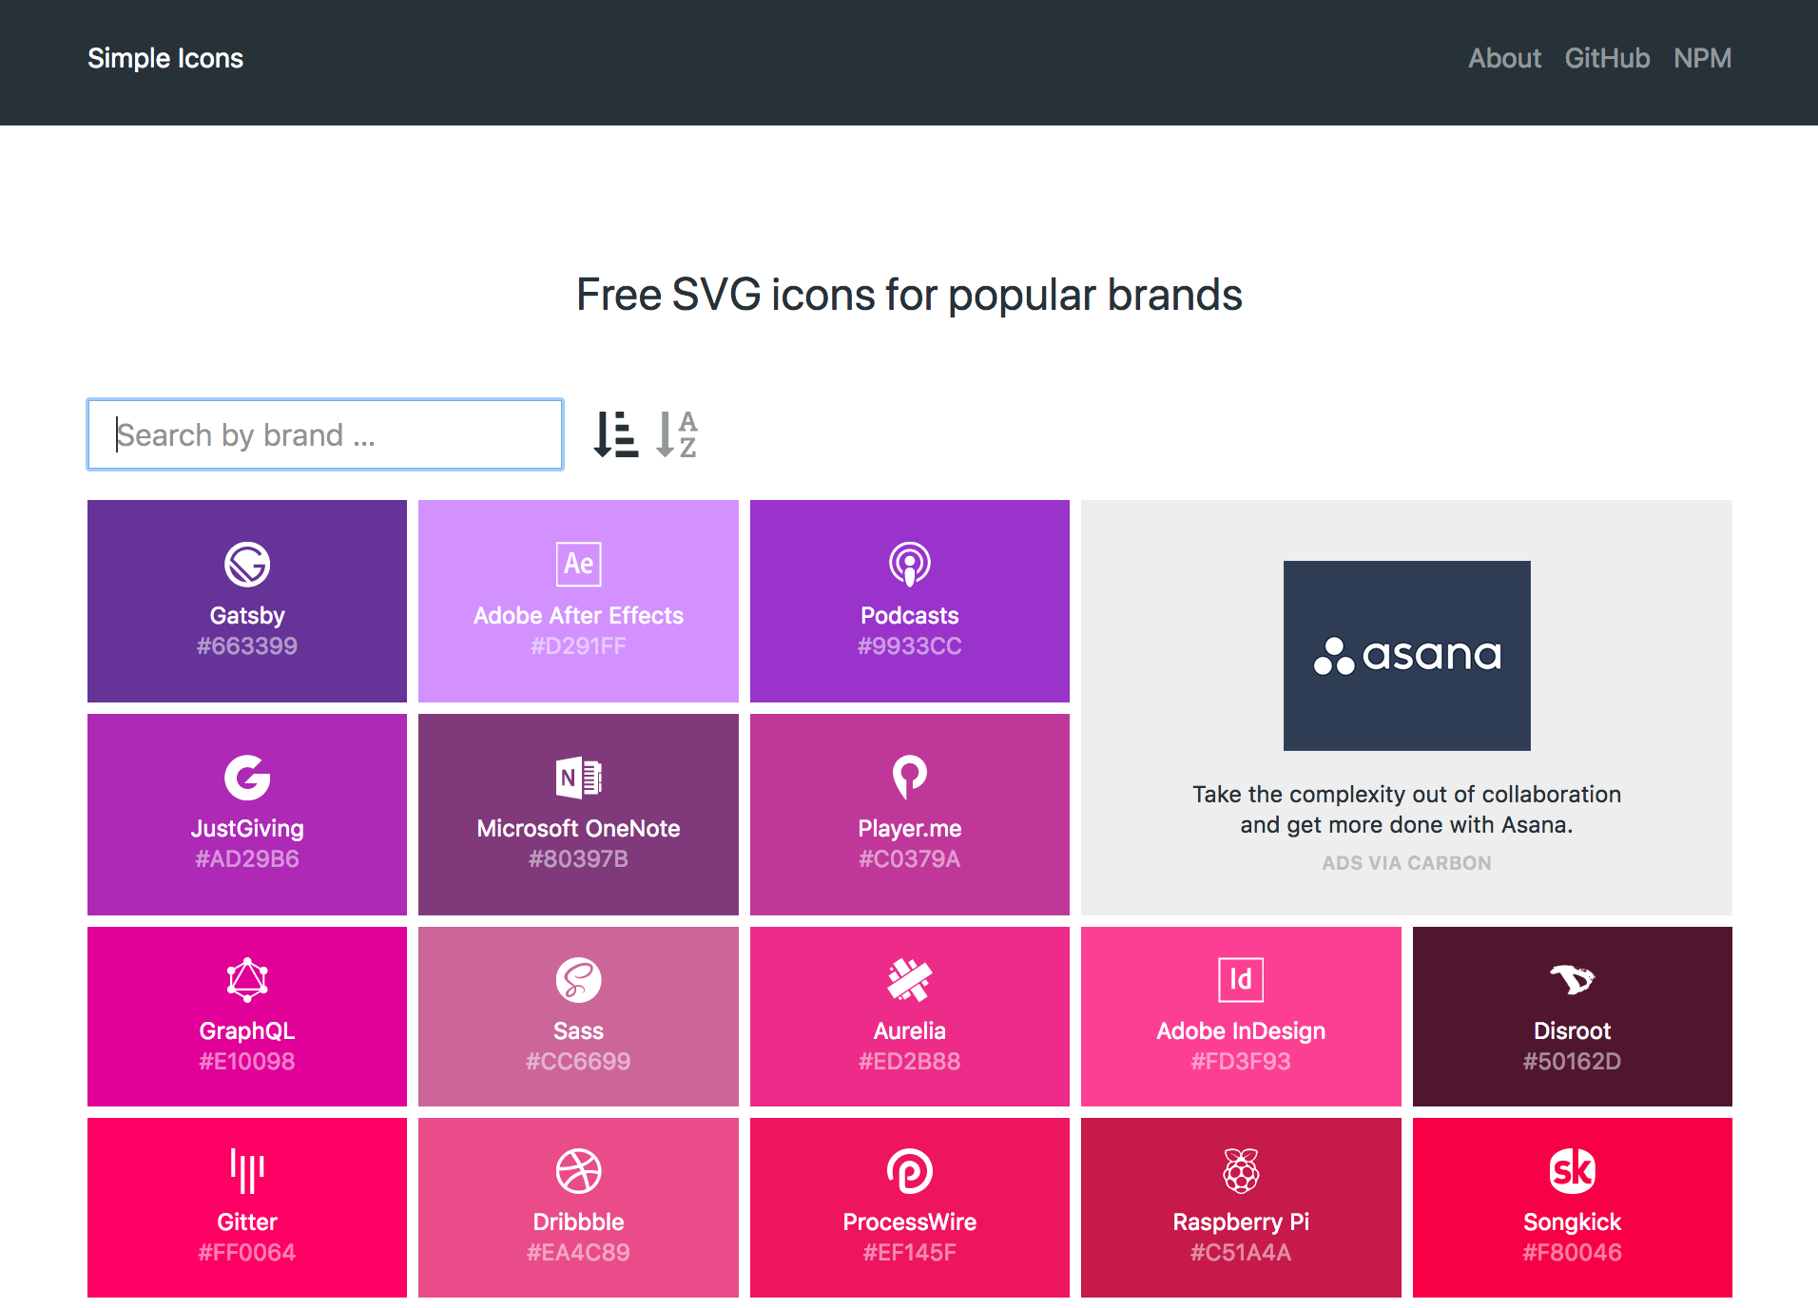Click the Gitter icon
Viewport: 1818px width, 1308px height.
(247, 1171)
